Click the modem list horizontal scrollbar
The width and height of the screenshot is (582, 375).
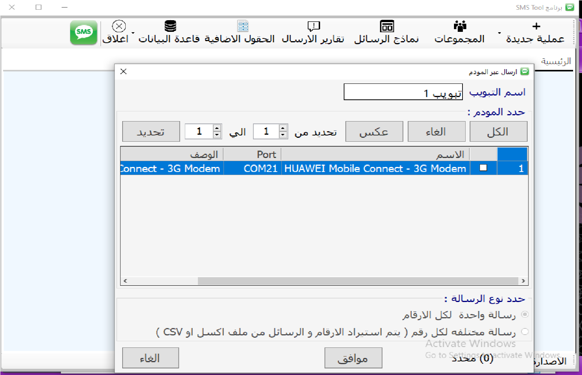pos(357,281)
